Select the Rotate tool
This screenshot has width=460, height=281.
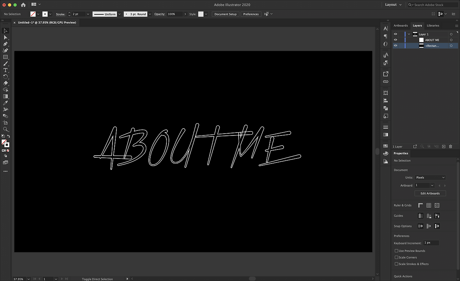click(x=5, y=77)
